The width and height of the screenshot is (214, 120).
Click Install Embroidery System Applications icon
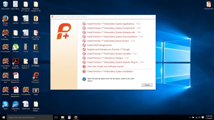[84, 24]
